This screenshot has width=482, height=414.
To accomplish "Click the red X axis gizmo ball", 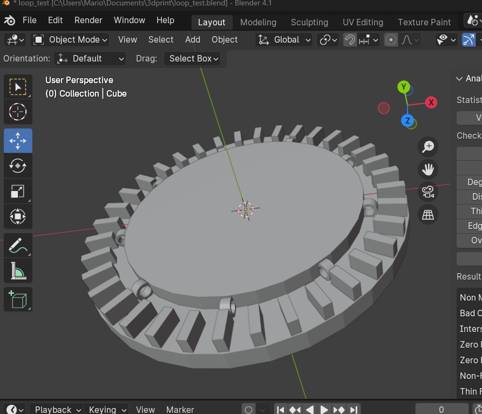I will (431, 102).
